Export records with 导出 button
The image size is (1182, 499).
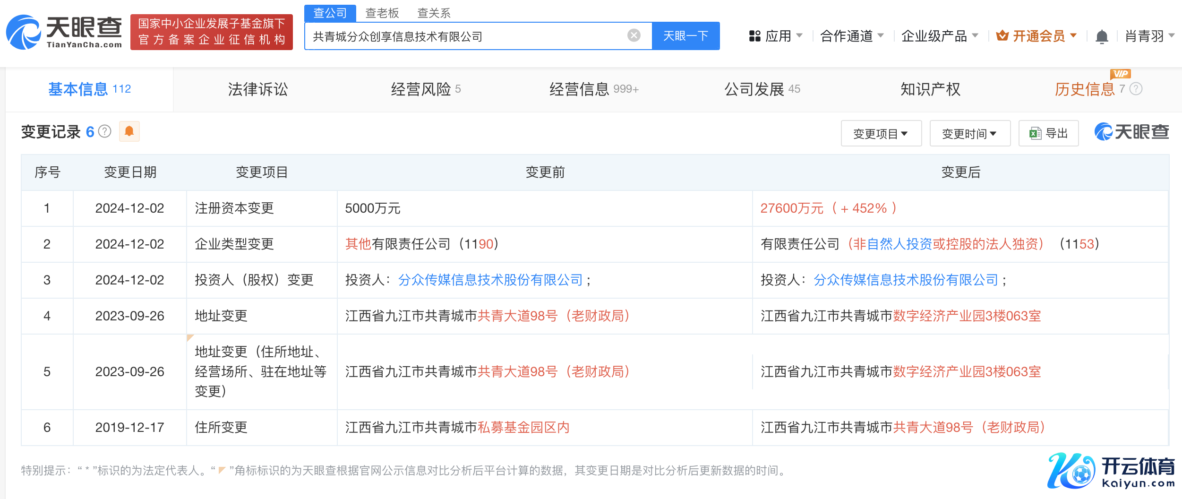pos(1048,134)
